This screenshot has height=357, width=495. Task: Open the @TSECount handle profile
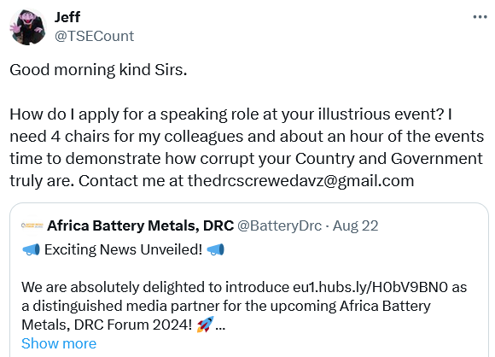[x=95, y=36]
